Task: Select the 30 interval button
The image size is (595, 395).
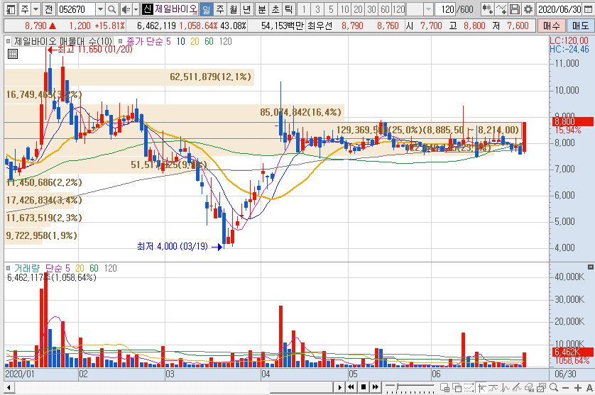Action: tap(371, 9)
